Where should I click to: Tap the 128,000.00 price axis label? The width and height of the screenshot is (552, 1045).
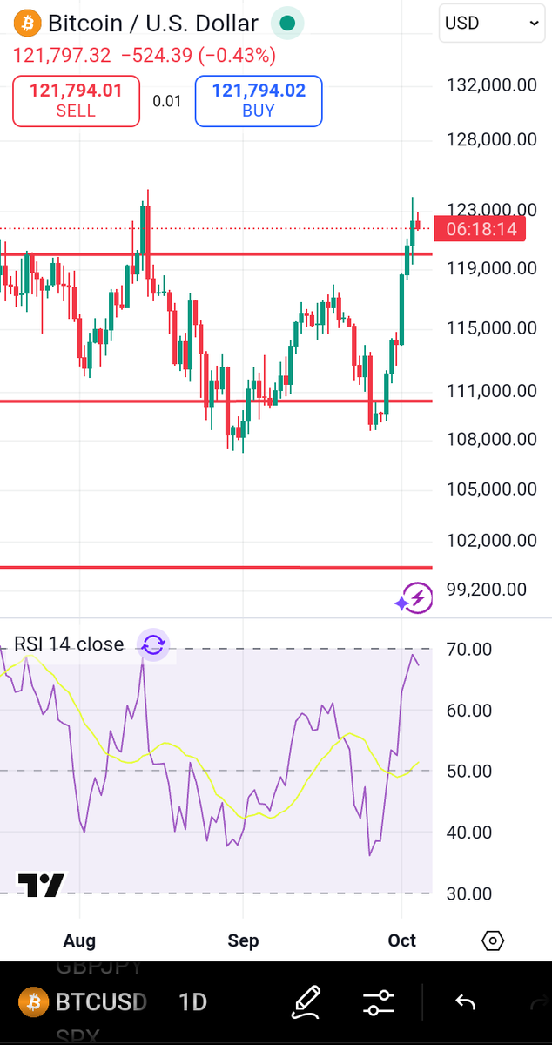tap(492, 139)
